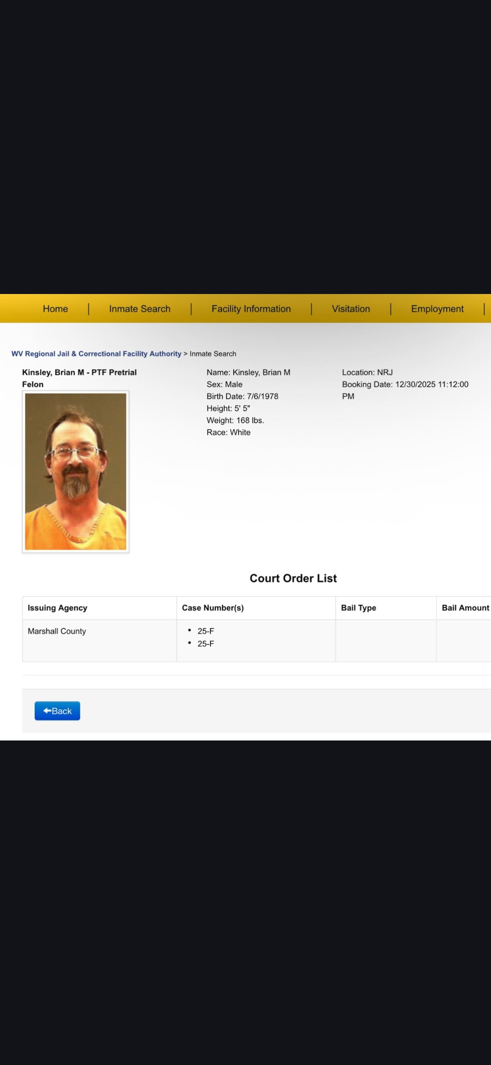Screen dimensions: 491x1065
Task: Click the left arrow icon in Back button
Action: point(47,710)
